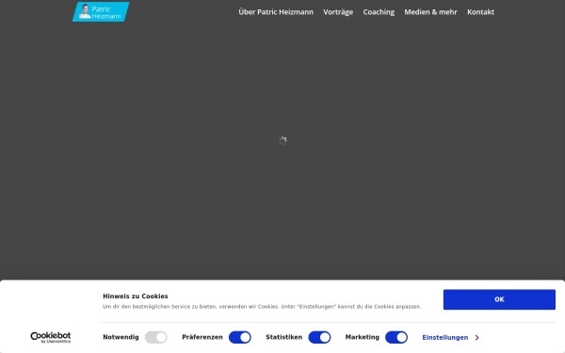Select the Notwendig label
Image resolution: width=565 pixels, height=353 pixels.
pyautogui.click(x=121, y=337)
